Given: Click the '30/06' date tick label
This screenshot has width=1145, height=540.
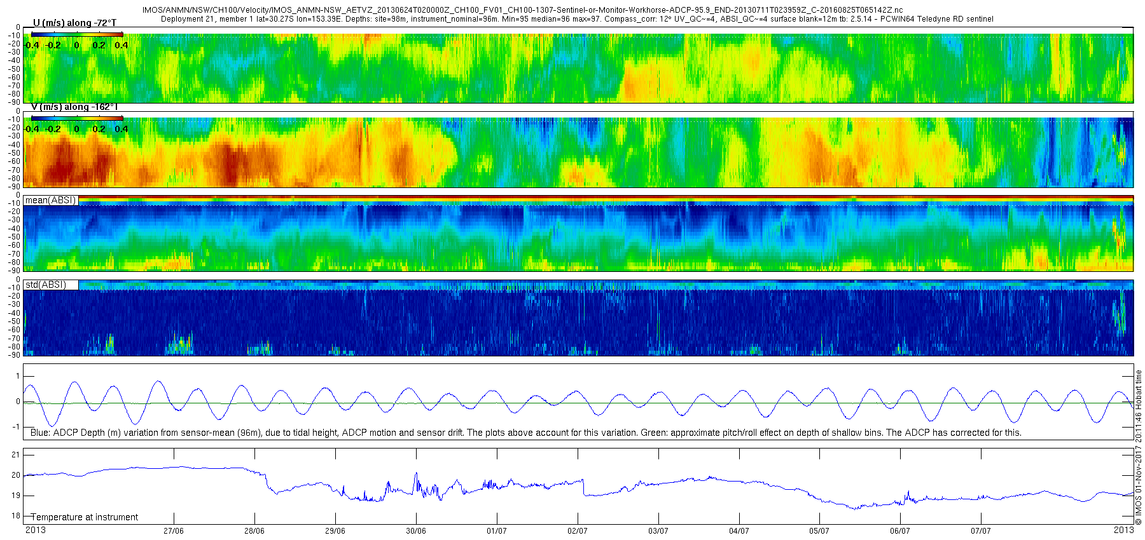Looking at the screenshot, I should (416, 531).
